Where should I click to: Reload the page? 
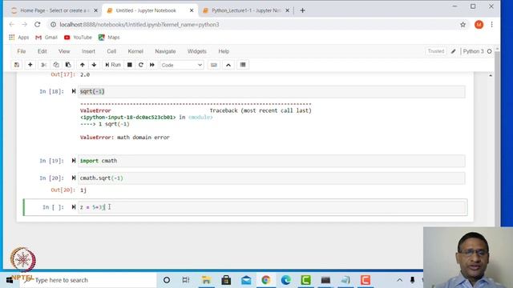(38, 25)
